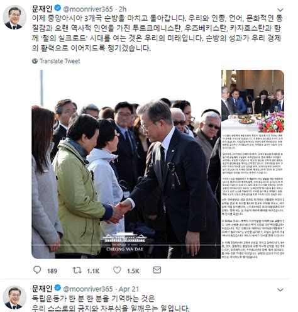Open first tweet's profile avatar
The width and height of the screenshot is (298, 312).
[14, 17]
